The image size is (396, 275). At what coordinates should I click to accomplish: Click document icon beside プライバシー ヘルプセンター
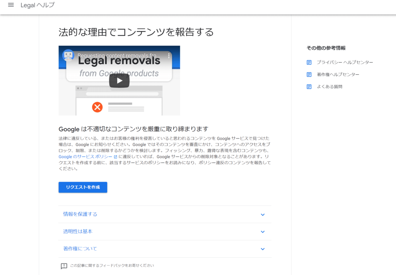click(x=309, y=62)
